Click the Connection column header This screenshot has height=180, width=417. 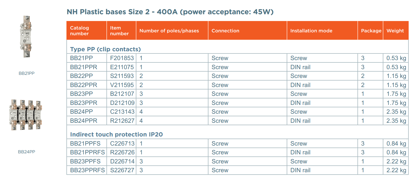point(225,31)
